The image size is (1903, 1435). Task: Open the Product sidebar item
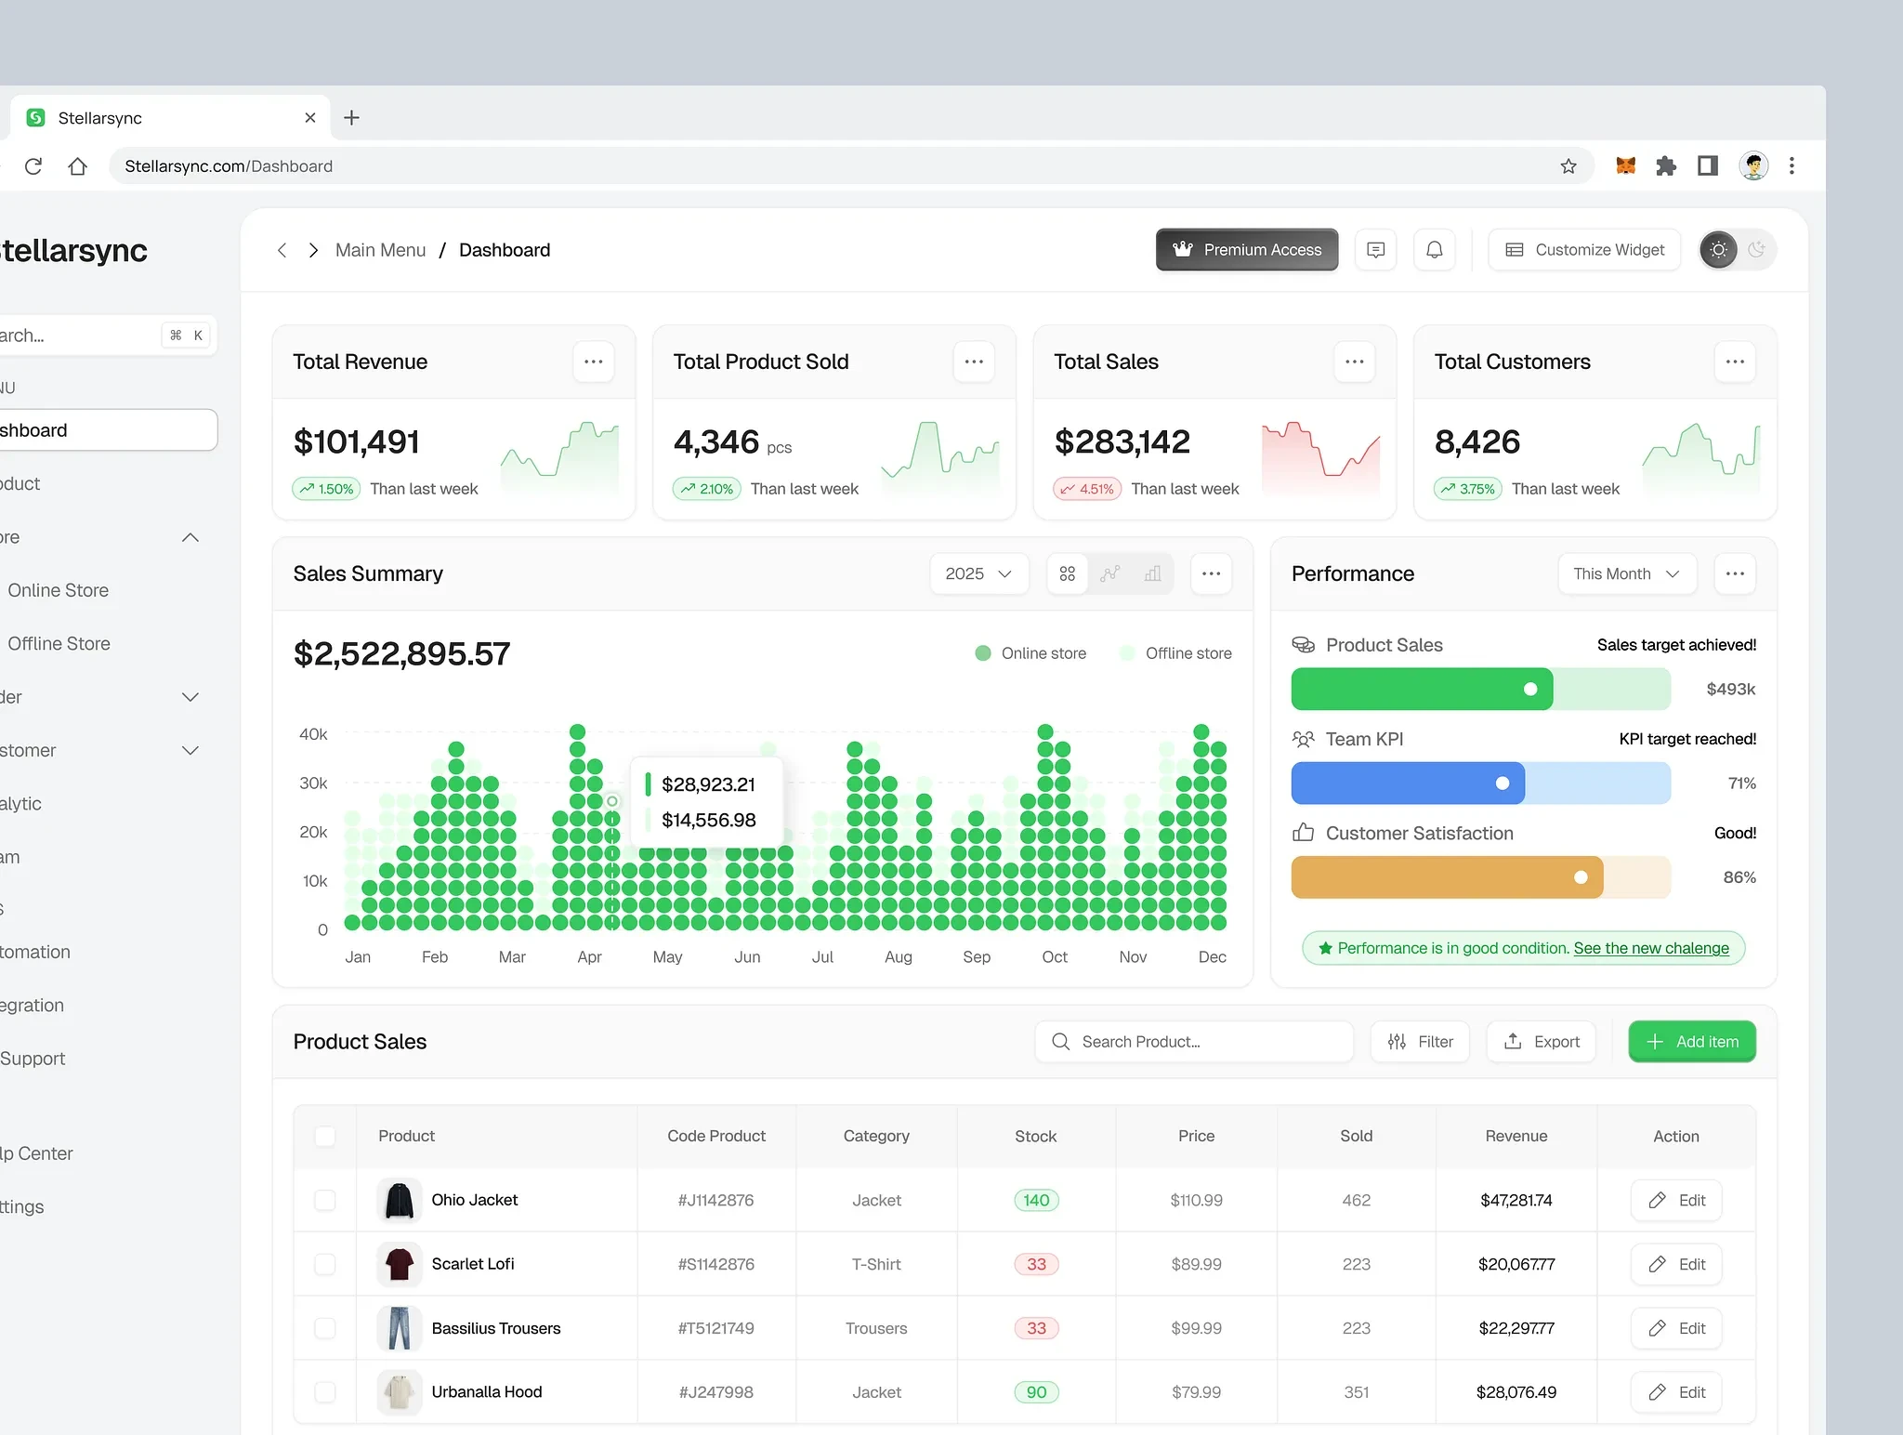coord(20,483)
